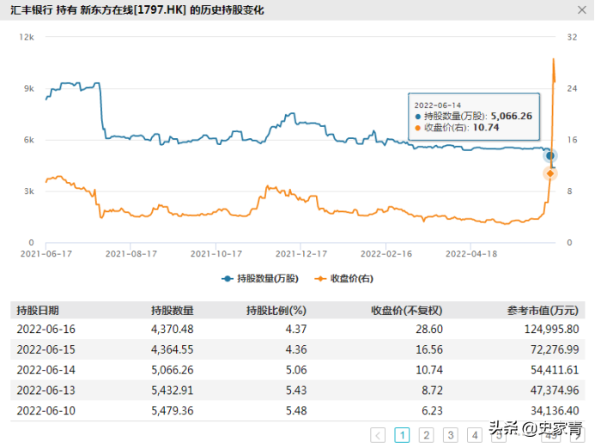
Task: Select the 2022-06-16 date cell
Action: tap(46, 329)
